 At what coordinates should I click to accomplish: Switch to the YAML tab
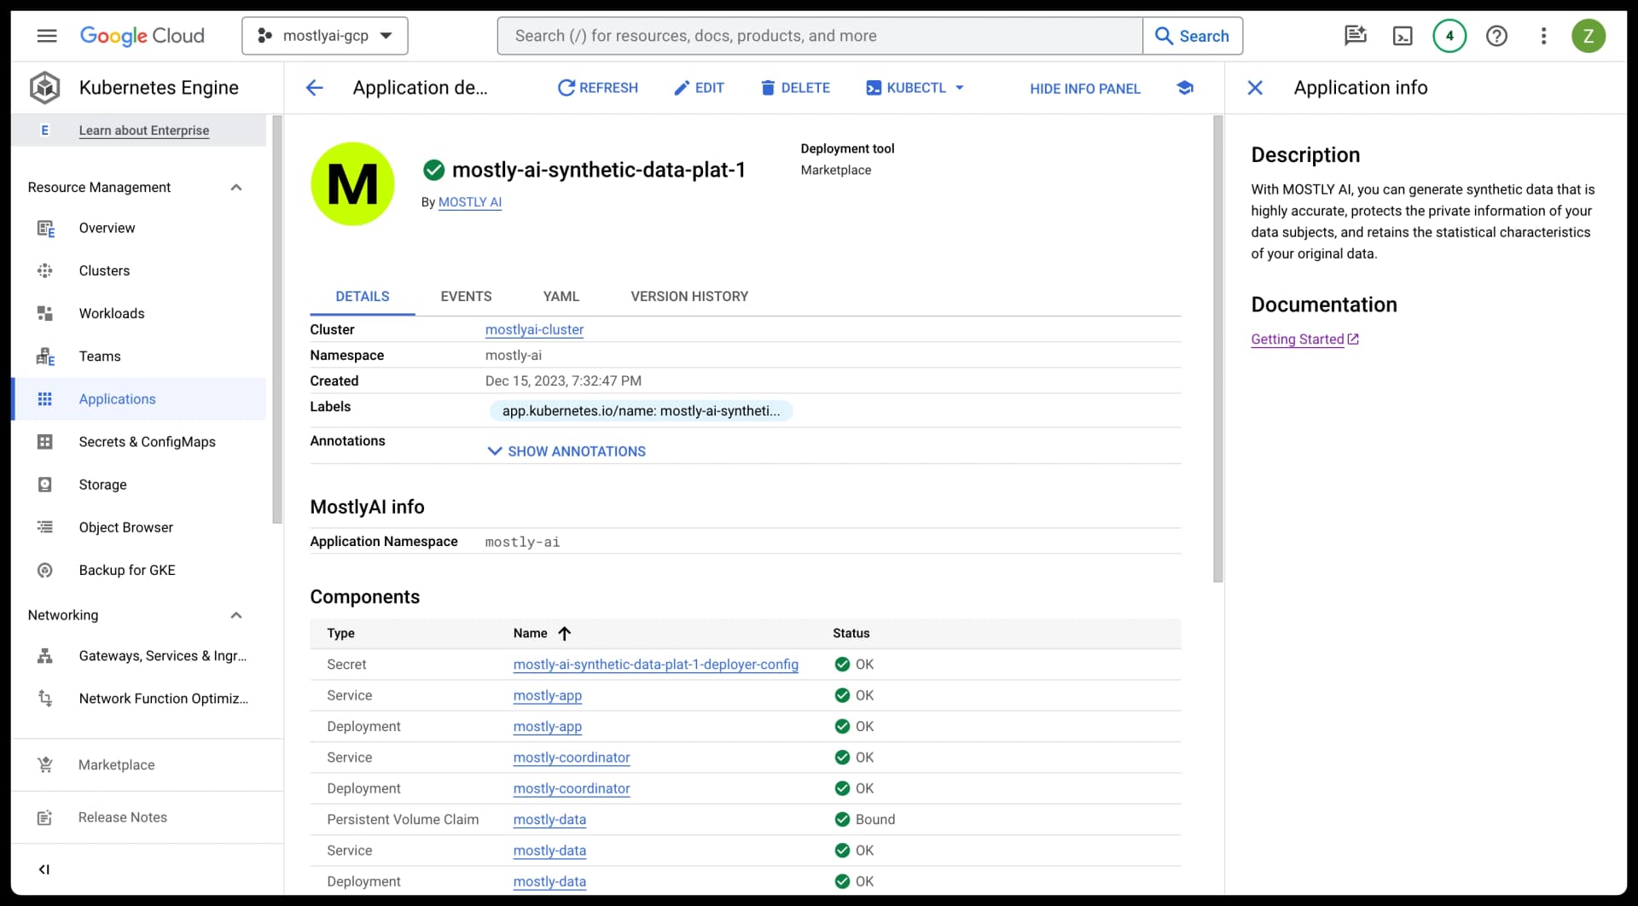pos(561,296)
